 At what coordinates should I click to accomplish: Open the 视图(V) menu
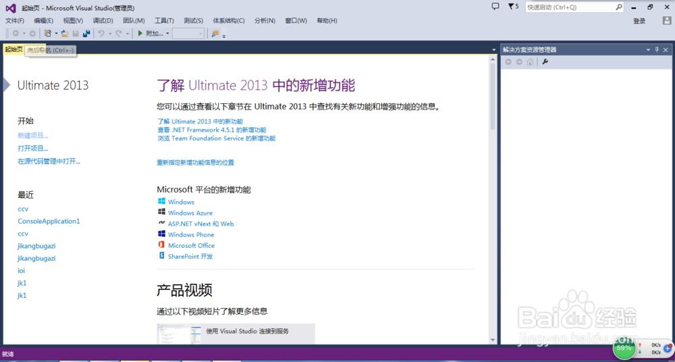click(x=73, y=21)
